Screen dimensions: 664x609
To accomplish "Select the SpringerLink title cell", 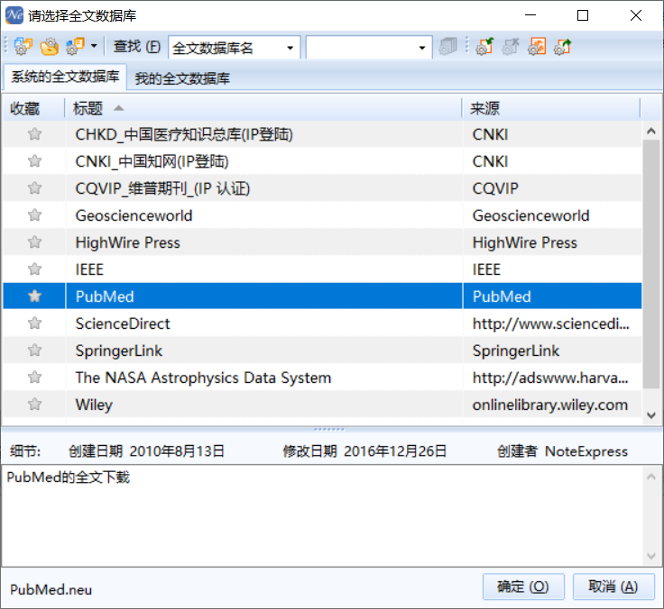I will pyautogui.click(x=263, y=350).
